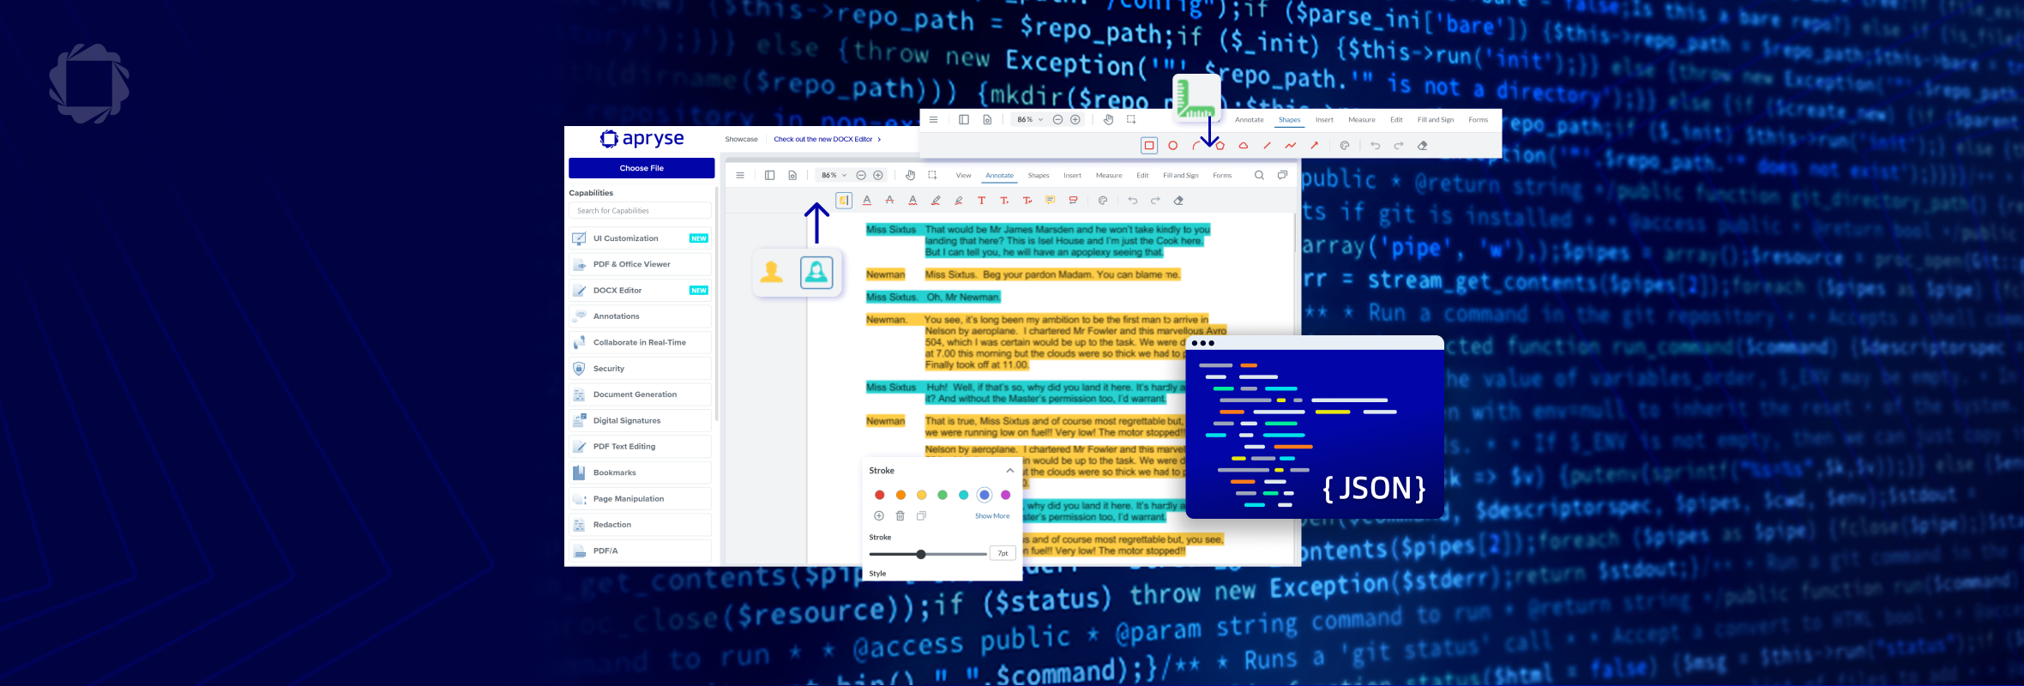Viewport: 2024px width, 686px height.
Task: Open the Search icon in the viewer header
Action: (1259, 175)
